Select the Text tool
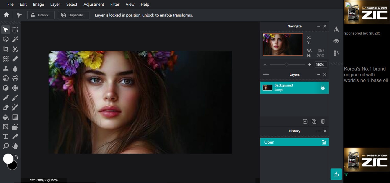Image resolution: width=390 pixels, height=183 pixels. point(6,136)
